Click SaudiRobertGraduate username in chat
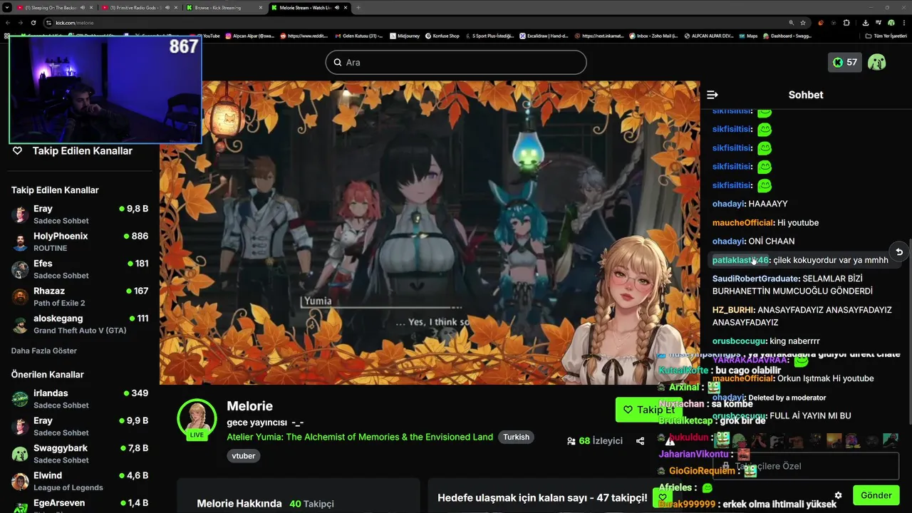Viewport: 912px width, 513px height. point(755,279)
